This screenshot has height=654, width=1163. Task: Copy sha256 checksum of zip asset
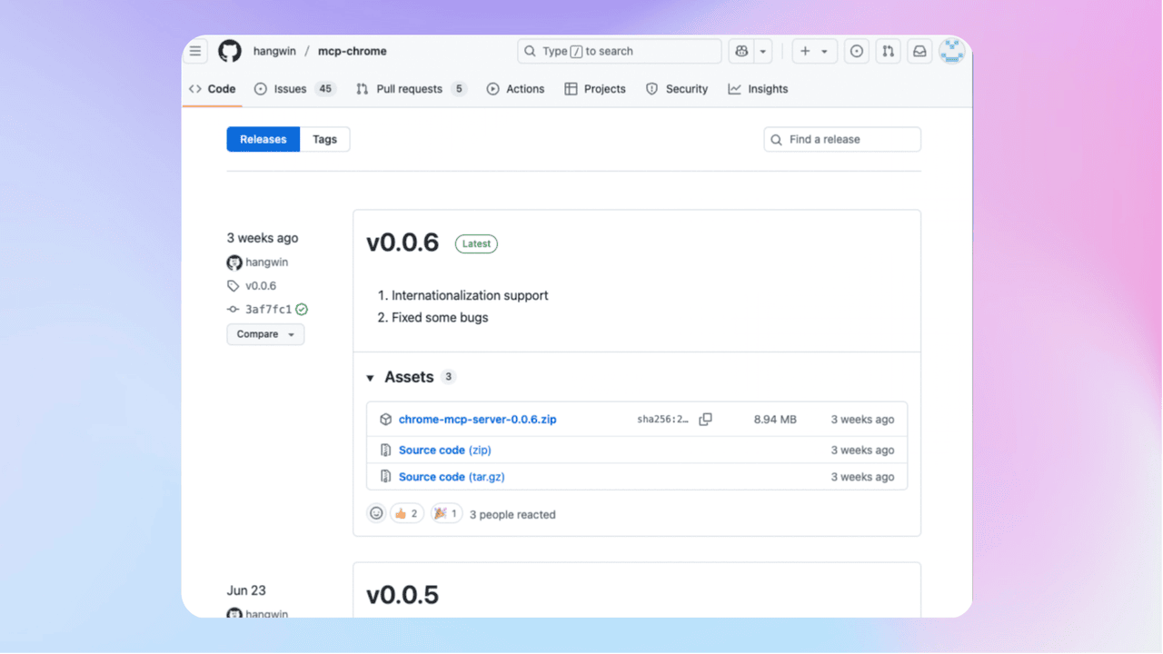click(705, 420)
